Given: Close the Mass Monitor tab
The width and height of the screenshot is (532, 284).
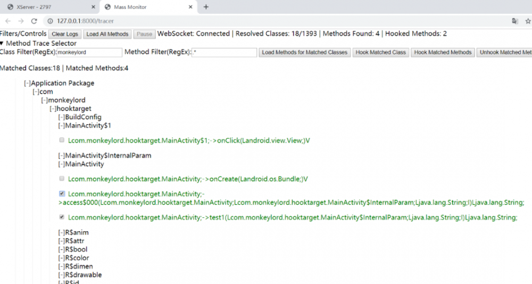Looking at the screenshot, I should [190, 7].
